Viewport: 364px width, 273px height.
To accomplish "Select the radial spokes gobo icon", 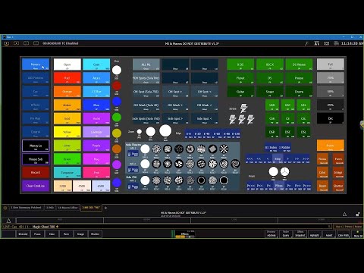I will coord(224,149).
